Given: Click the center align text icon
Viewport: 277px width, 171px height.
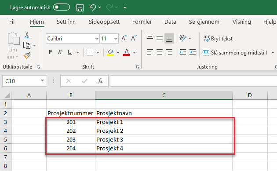Looking at the screenshot, I should click(160, 52).
